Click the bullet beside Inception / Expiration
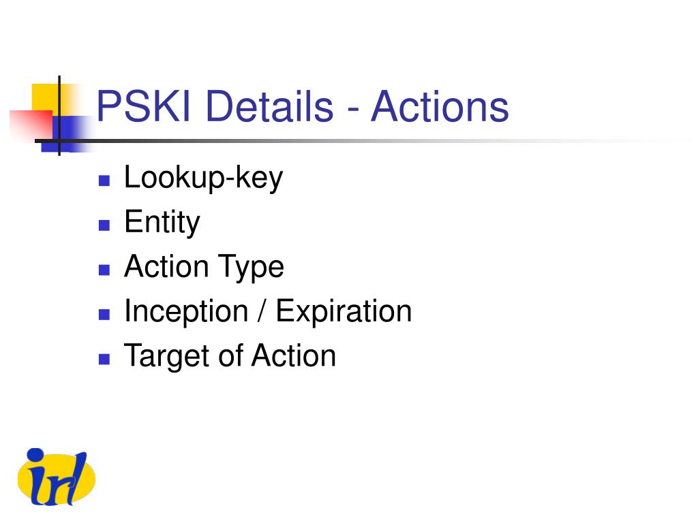Image resolution: width=698 pixels, height=523 pixels. click(104, 315)
